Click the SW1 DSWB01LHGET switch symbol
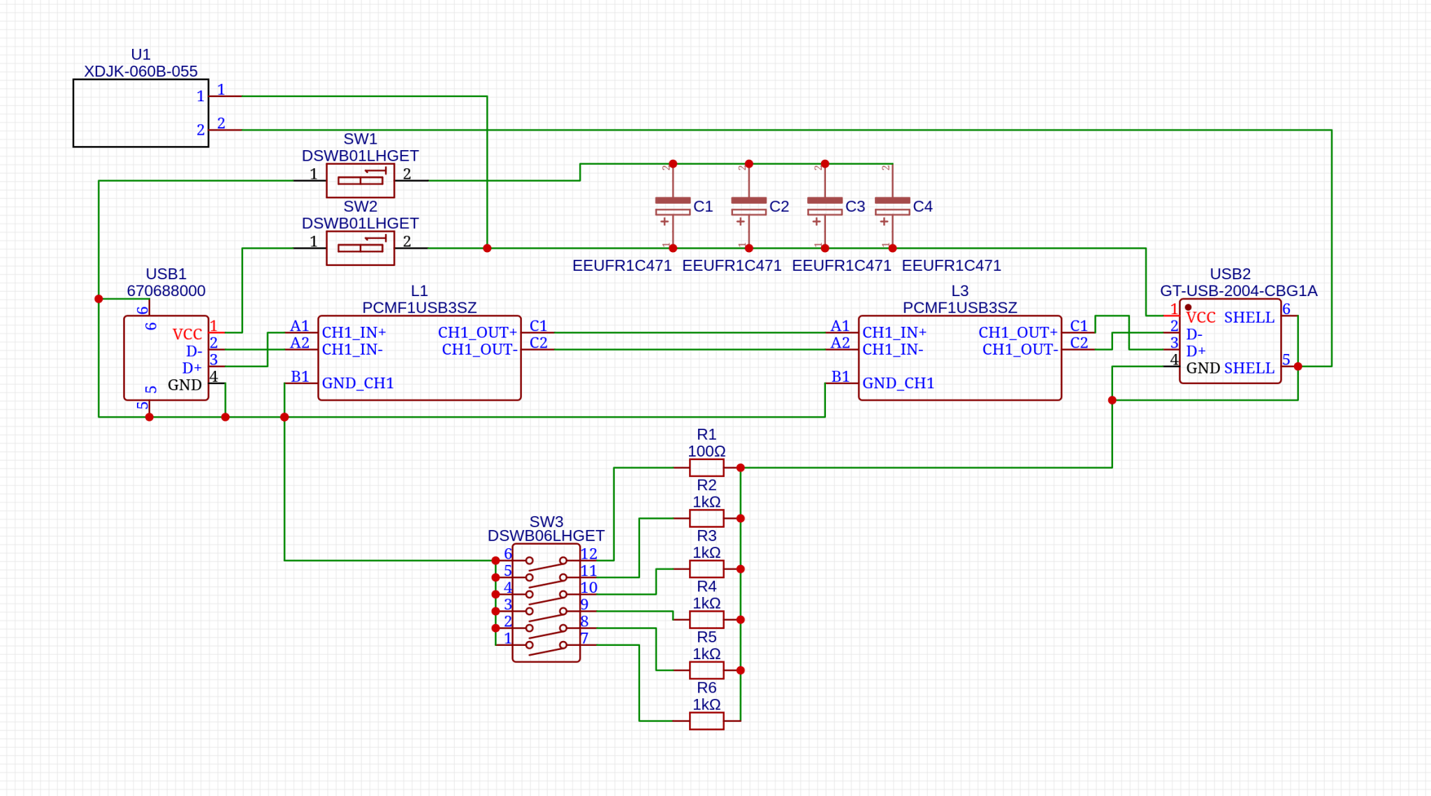 click(x=361, y=181)
